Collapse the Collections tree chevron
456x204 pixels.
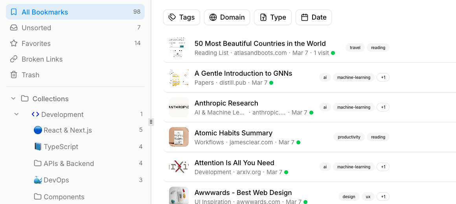13,98
